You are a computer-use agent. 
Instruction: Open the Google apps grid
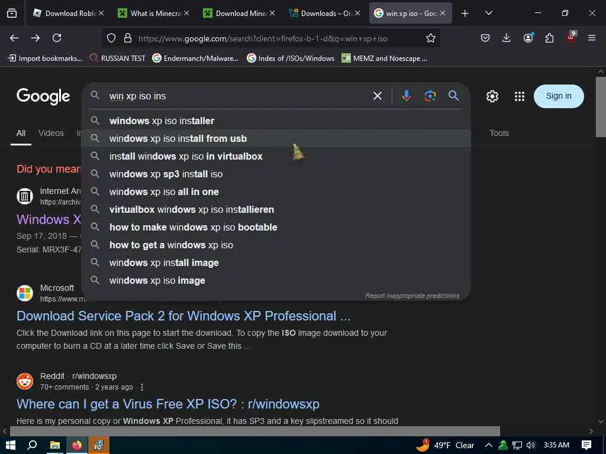pyautogui.click(x=520, y=96)
